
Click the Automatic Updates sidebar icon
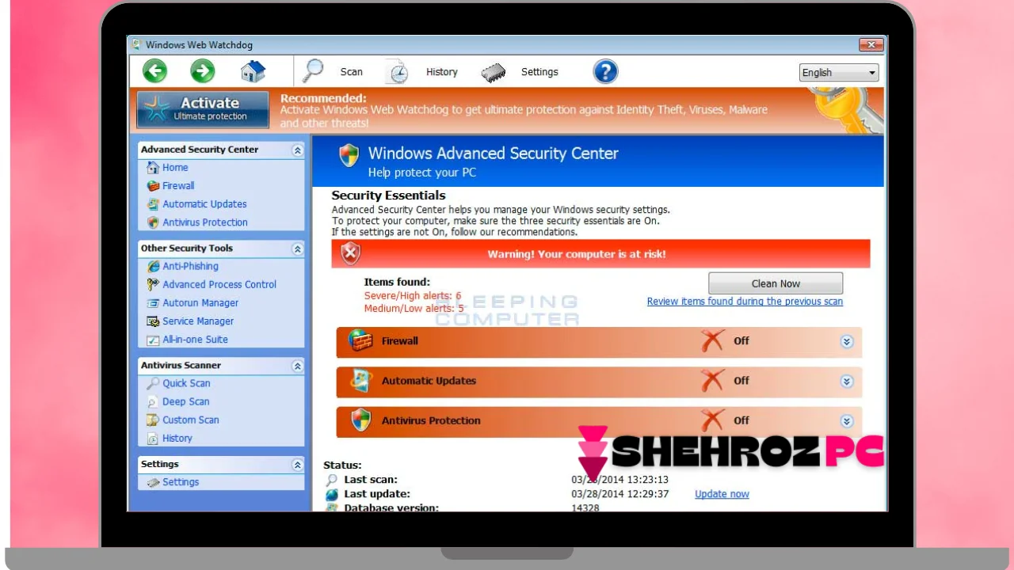coord(153,204)
